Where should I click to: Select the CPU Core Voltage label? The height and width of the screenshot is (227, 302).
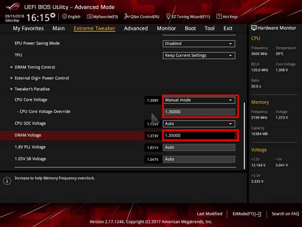pyautogui.click(x=31, y=100)
